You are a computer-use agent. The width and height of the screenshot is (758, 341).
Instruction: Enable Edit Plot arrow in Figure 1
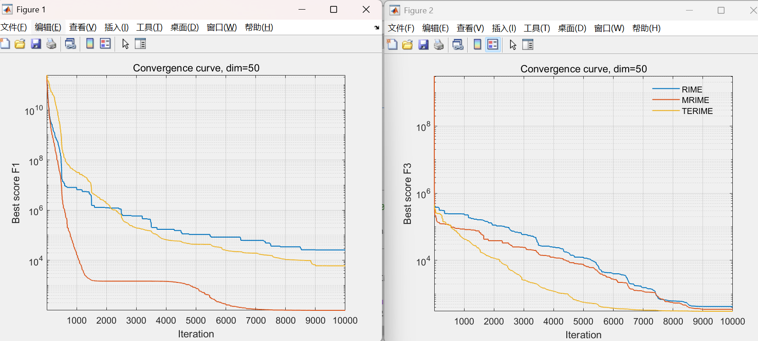click(x=125, y=44)
